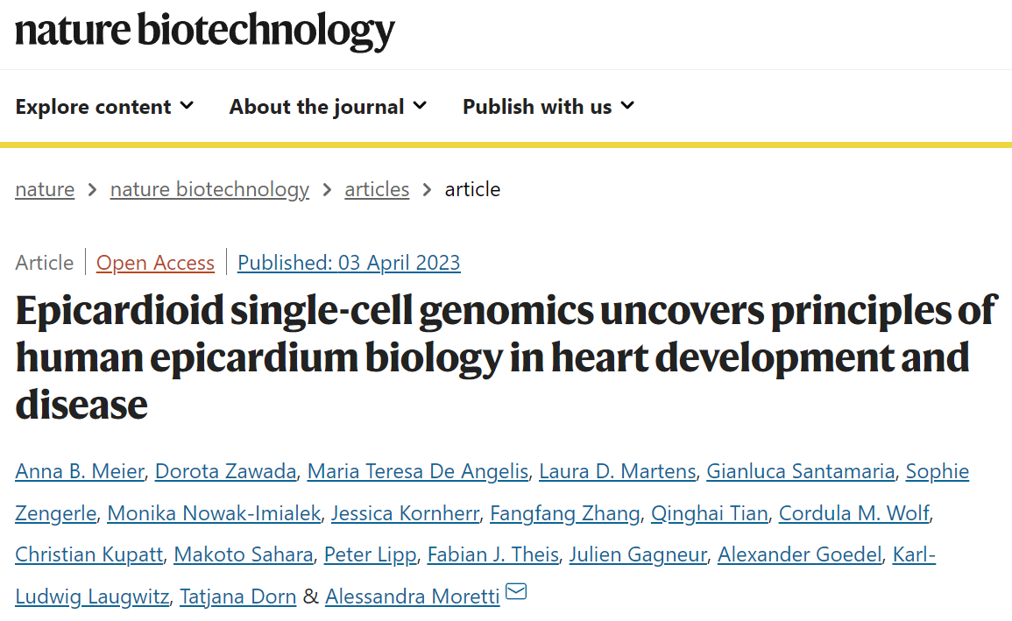The width and height of the screenshot is (1012, 621).
Task: Open Fabian J. Theis author details
Action: [493, 554]
